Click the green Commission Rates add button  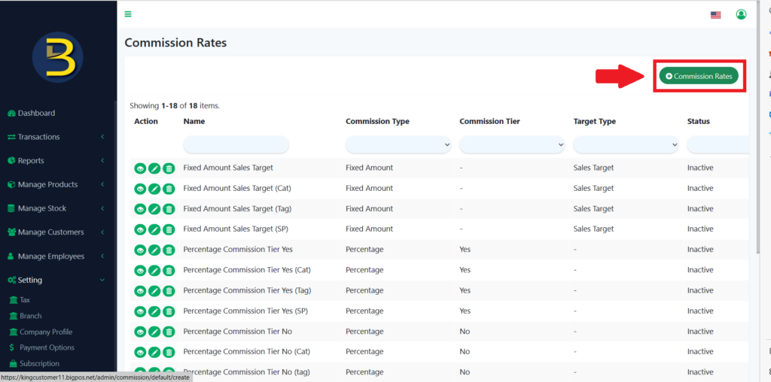699,76
